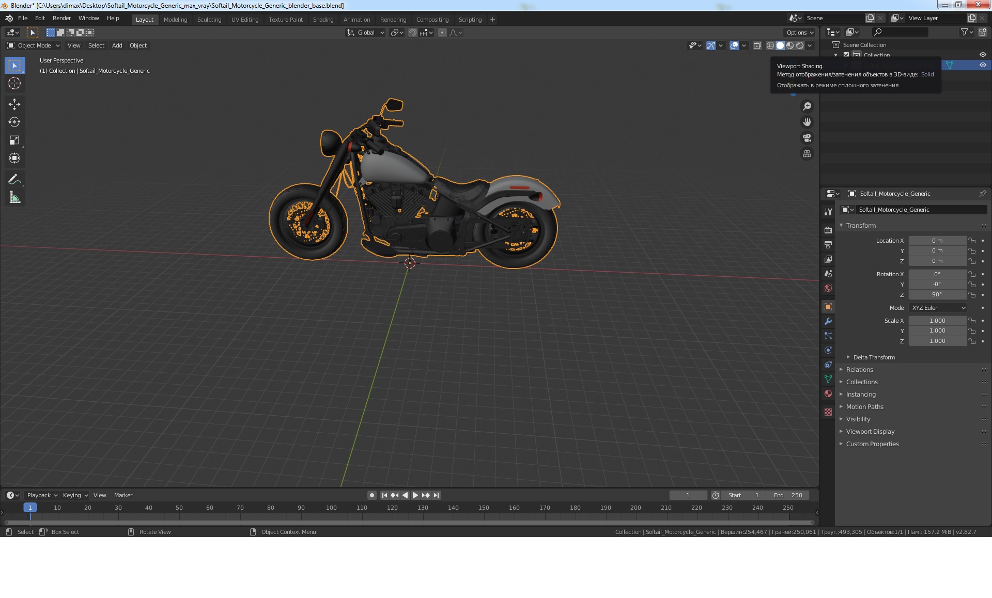
Task: Open the Output properties printer tab
Action: click(x=828, y=244)
